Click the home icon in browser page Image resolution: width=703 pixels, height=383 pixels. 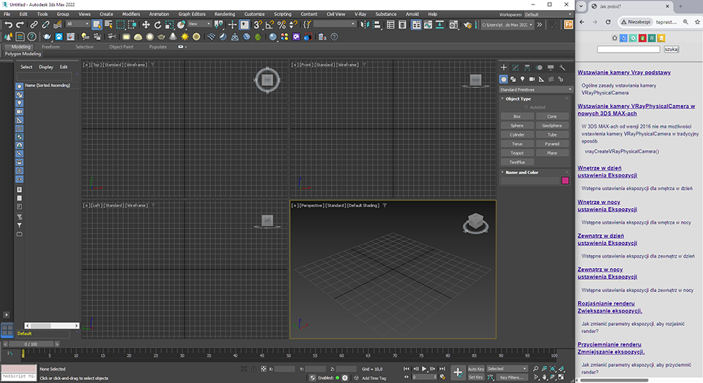(614, 38)
